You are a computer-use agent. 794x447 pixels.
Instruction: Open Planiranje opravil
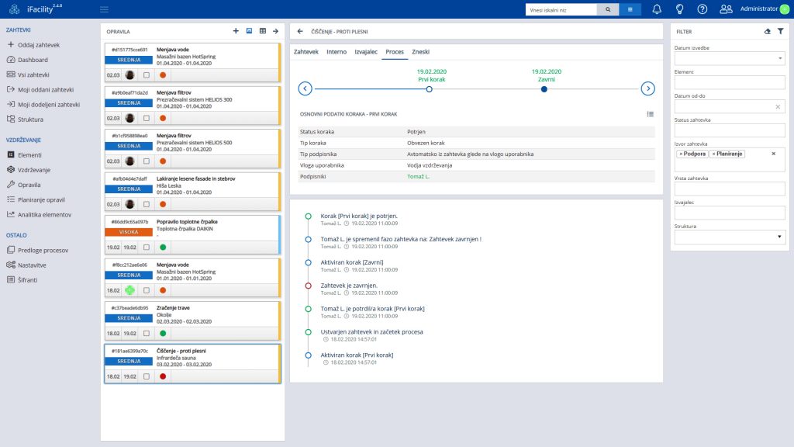coord(41,199)
